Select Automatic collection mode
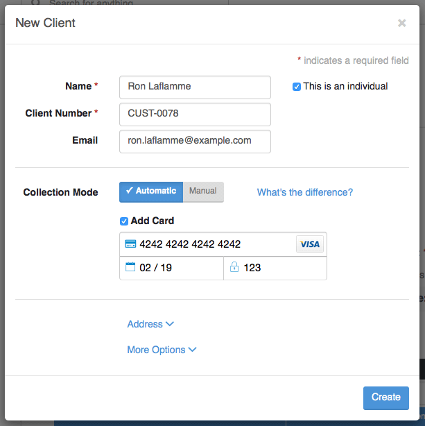Screen dimensions: 425x426 pos(151,191)
